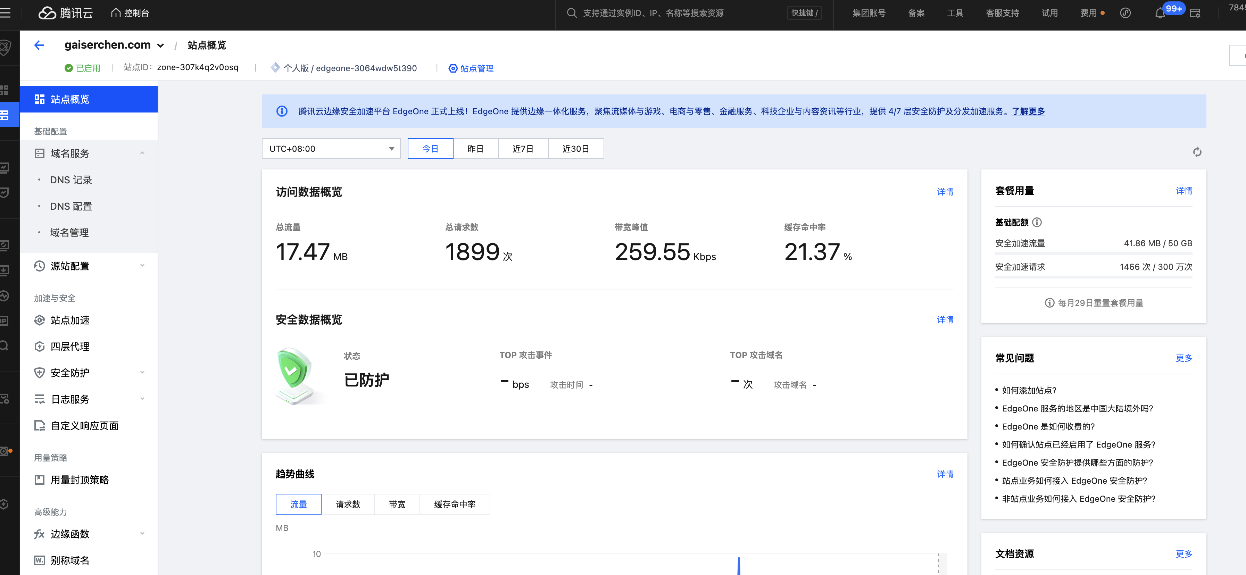Open 详情 for 套餐用量

pyautogui.click(x=1184, y=191)
